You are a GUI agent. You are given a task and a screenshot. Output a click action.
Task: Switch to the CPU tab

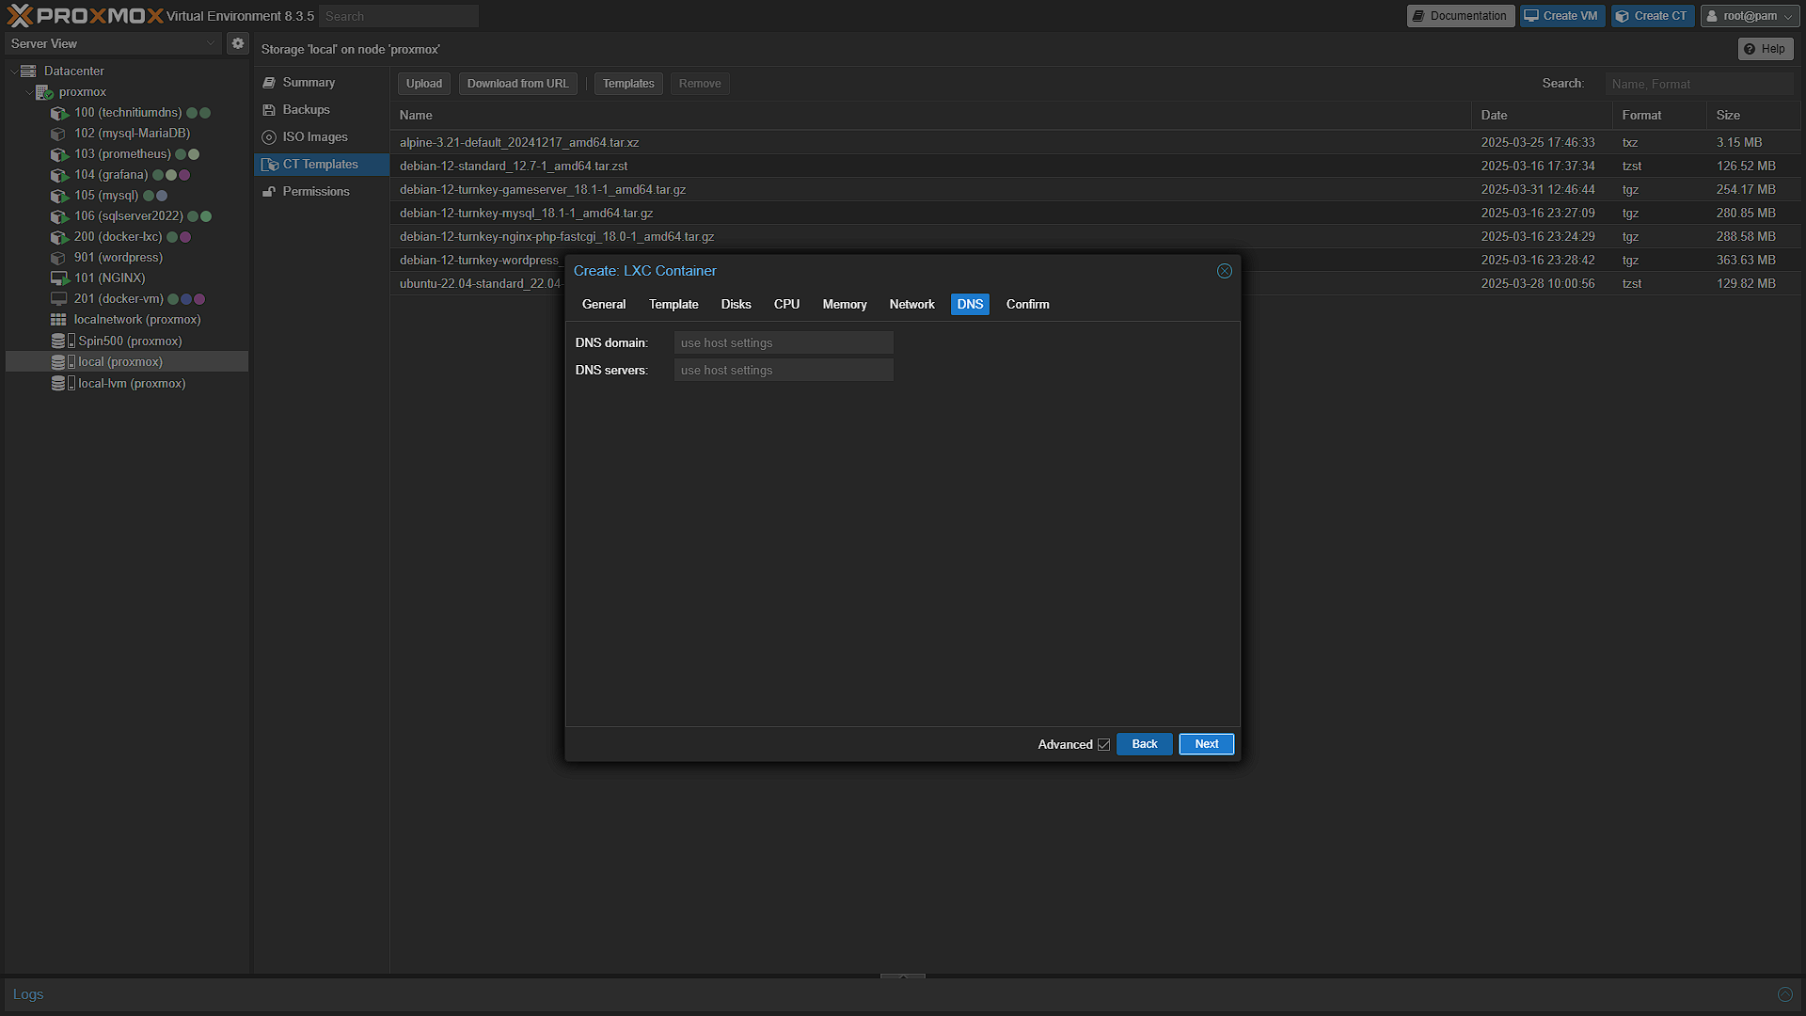[786, 304]
